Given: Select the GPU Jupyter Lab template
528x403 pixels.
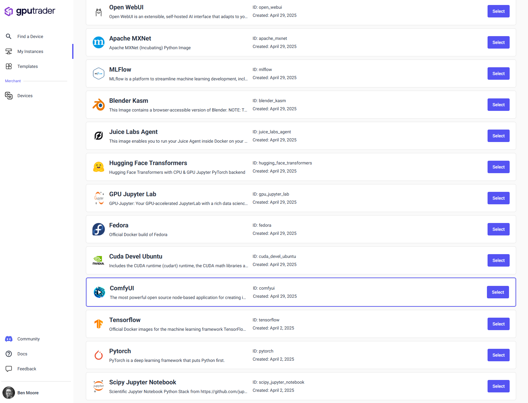Looking at the screenshot, I should (498, 198).
